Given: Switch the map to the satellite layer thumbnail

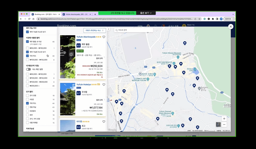Looking at the screenshot, I should coord(218,125).
